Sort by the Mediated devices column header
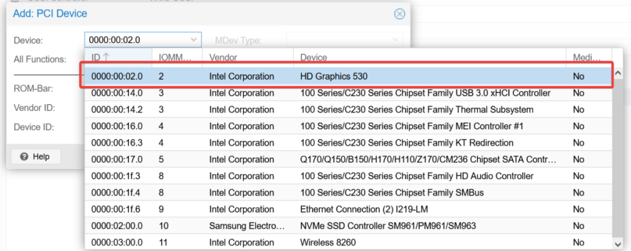631x251 pixels. (x=589, y=57)
